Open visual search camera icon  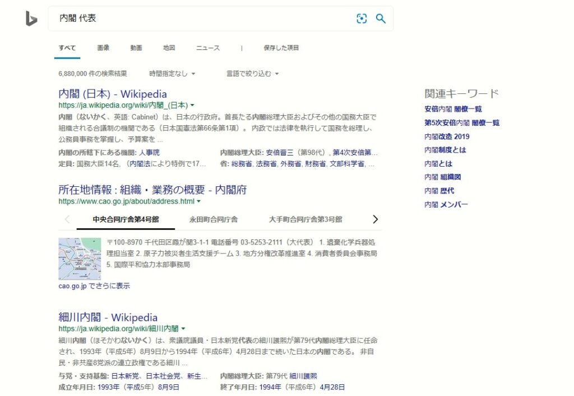pos(362,18)
